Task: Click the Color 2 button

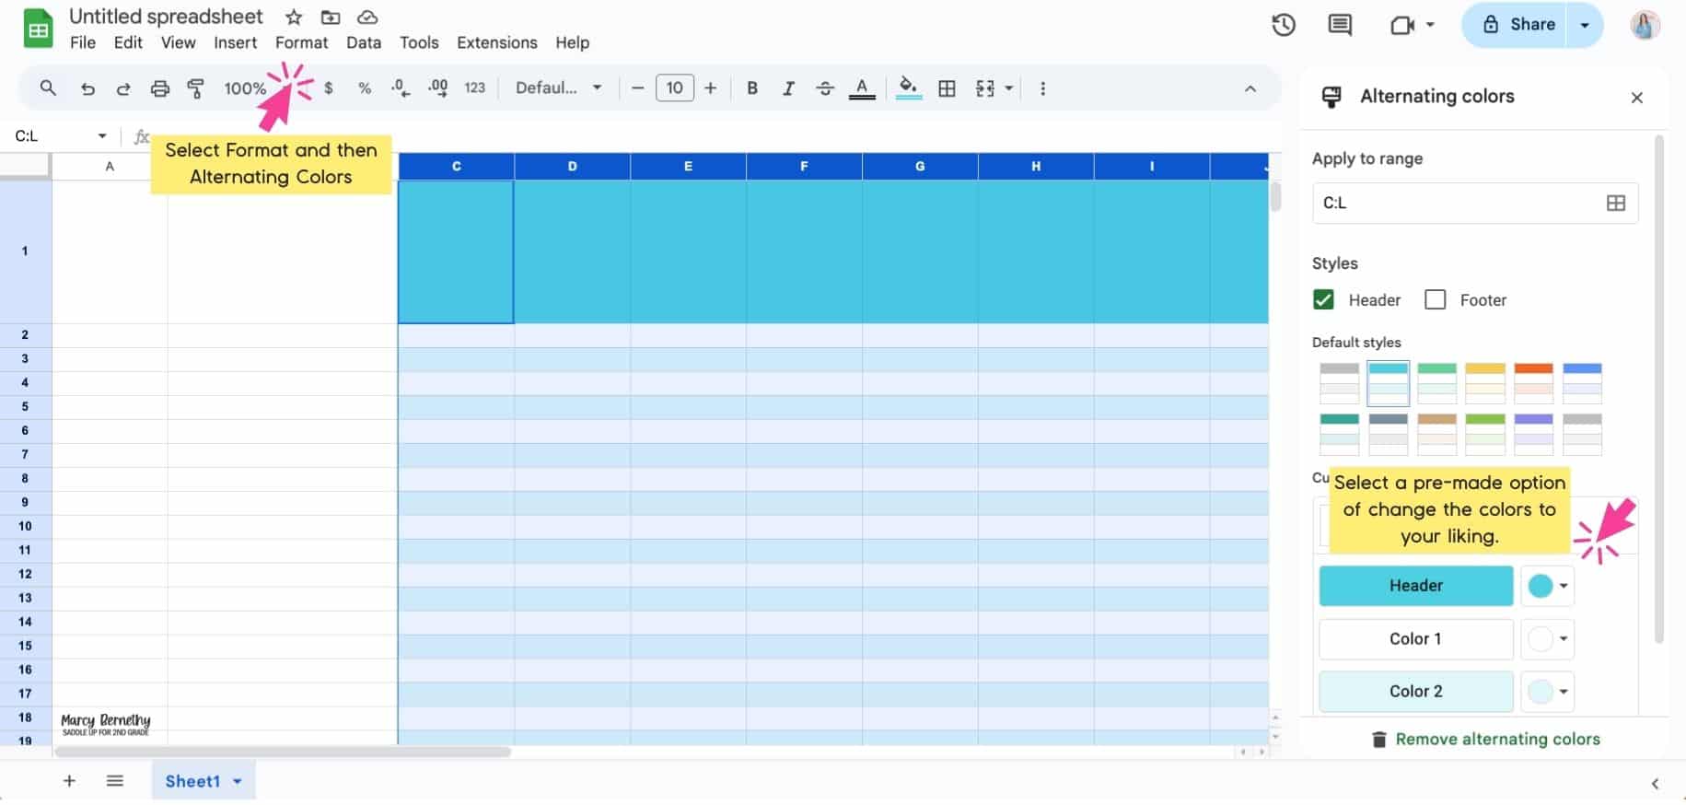Action: (x=1416, y=692)
